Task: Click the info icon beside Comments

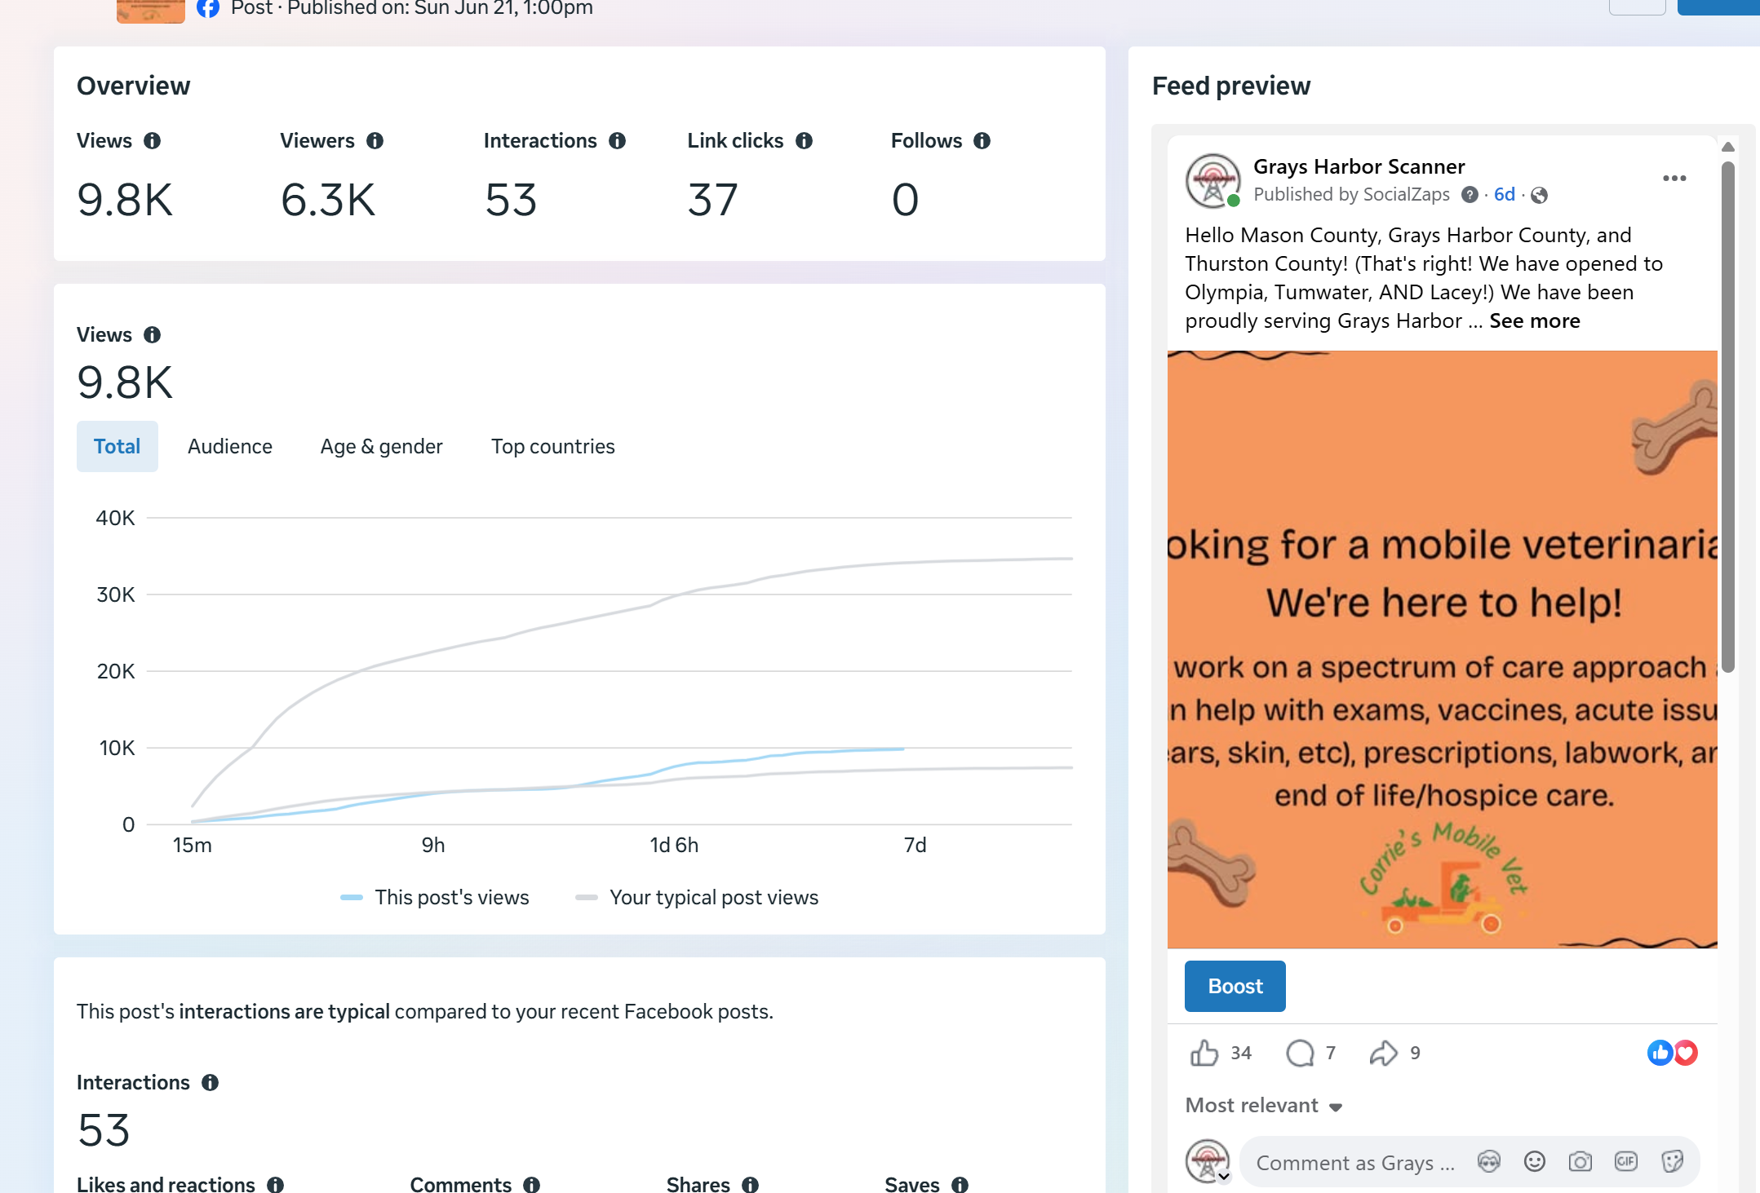Action: 531,1185
